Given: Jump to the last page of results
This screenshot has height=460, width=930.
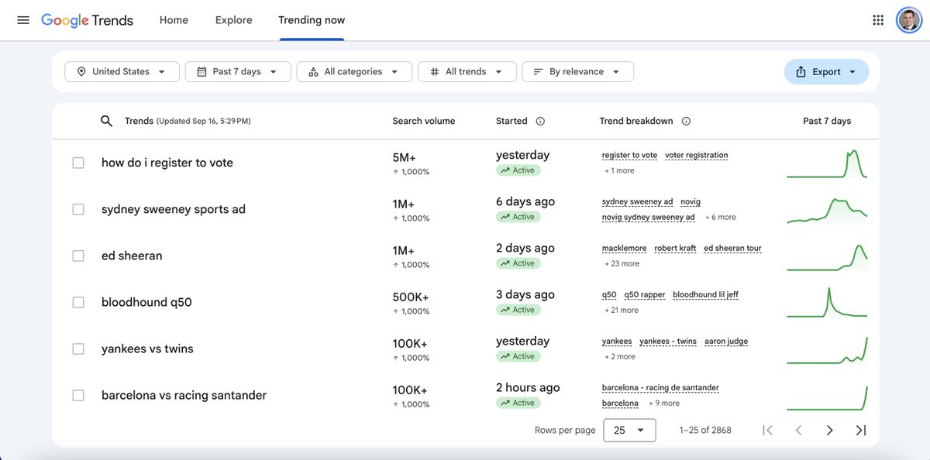Looking at the screenshot, I should coord(860,430).
